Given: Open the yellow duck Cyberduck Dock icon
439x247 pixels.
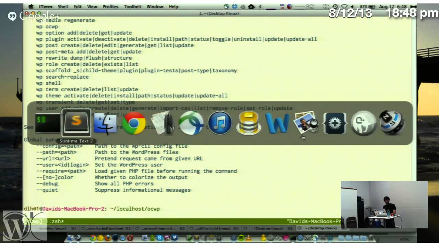Looking at the screenshot, I should 263,237.
